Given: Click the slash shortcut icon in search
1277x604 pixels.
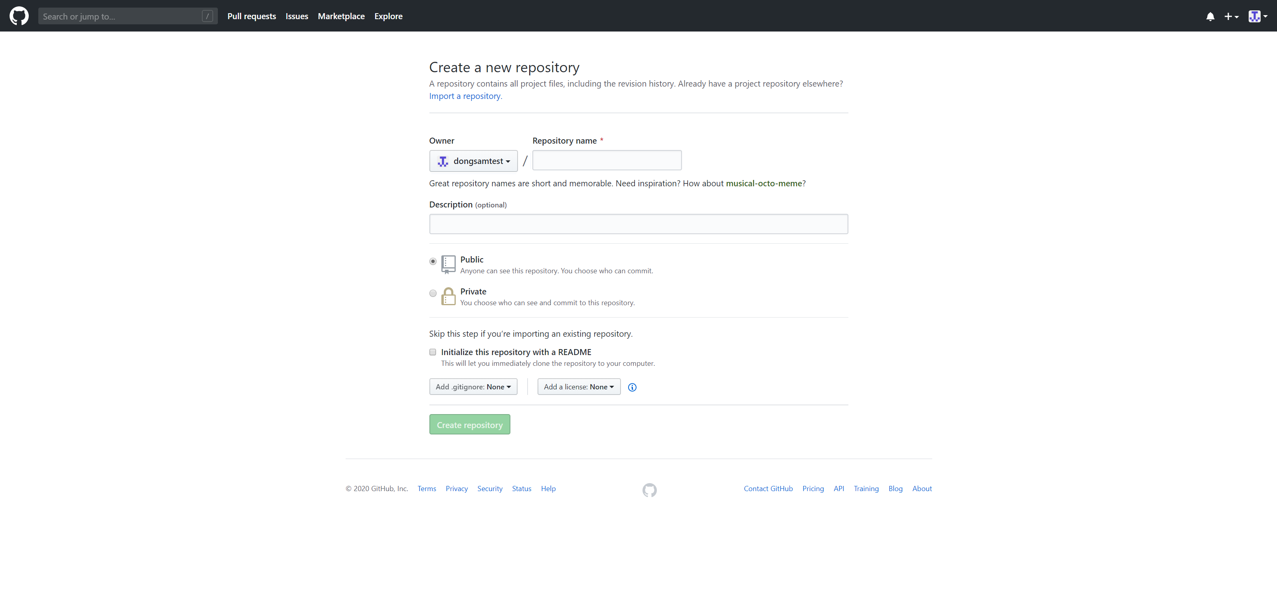Looking at the screenshot, I should [x=207, y=16].
